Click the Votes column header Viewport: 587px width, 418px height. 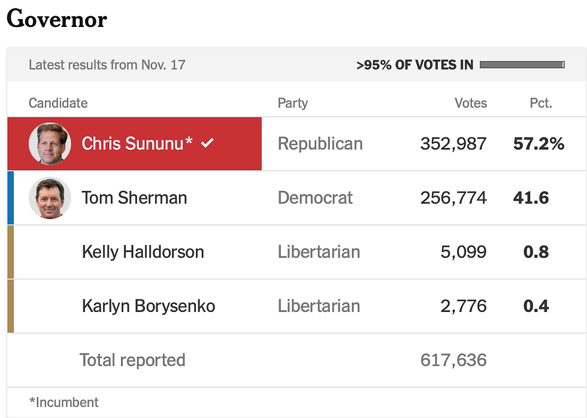(x=471, y=103)
